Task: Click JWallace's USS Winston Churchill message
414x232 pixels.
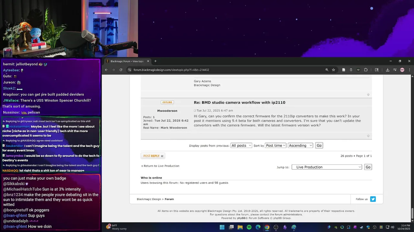Action: (x=47, y=103)
